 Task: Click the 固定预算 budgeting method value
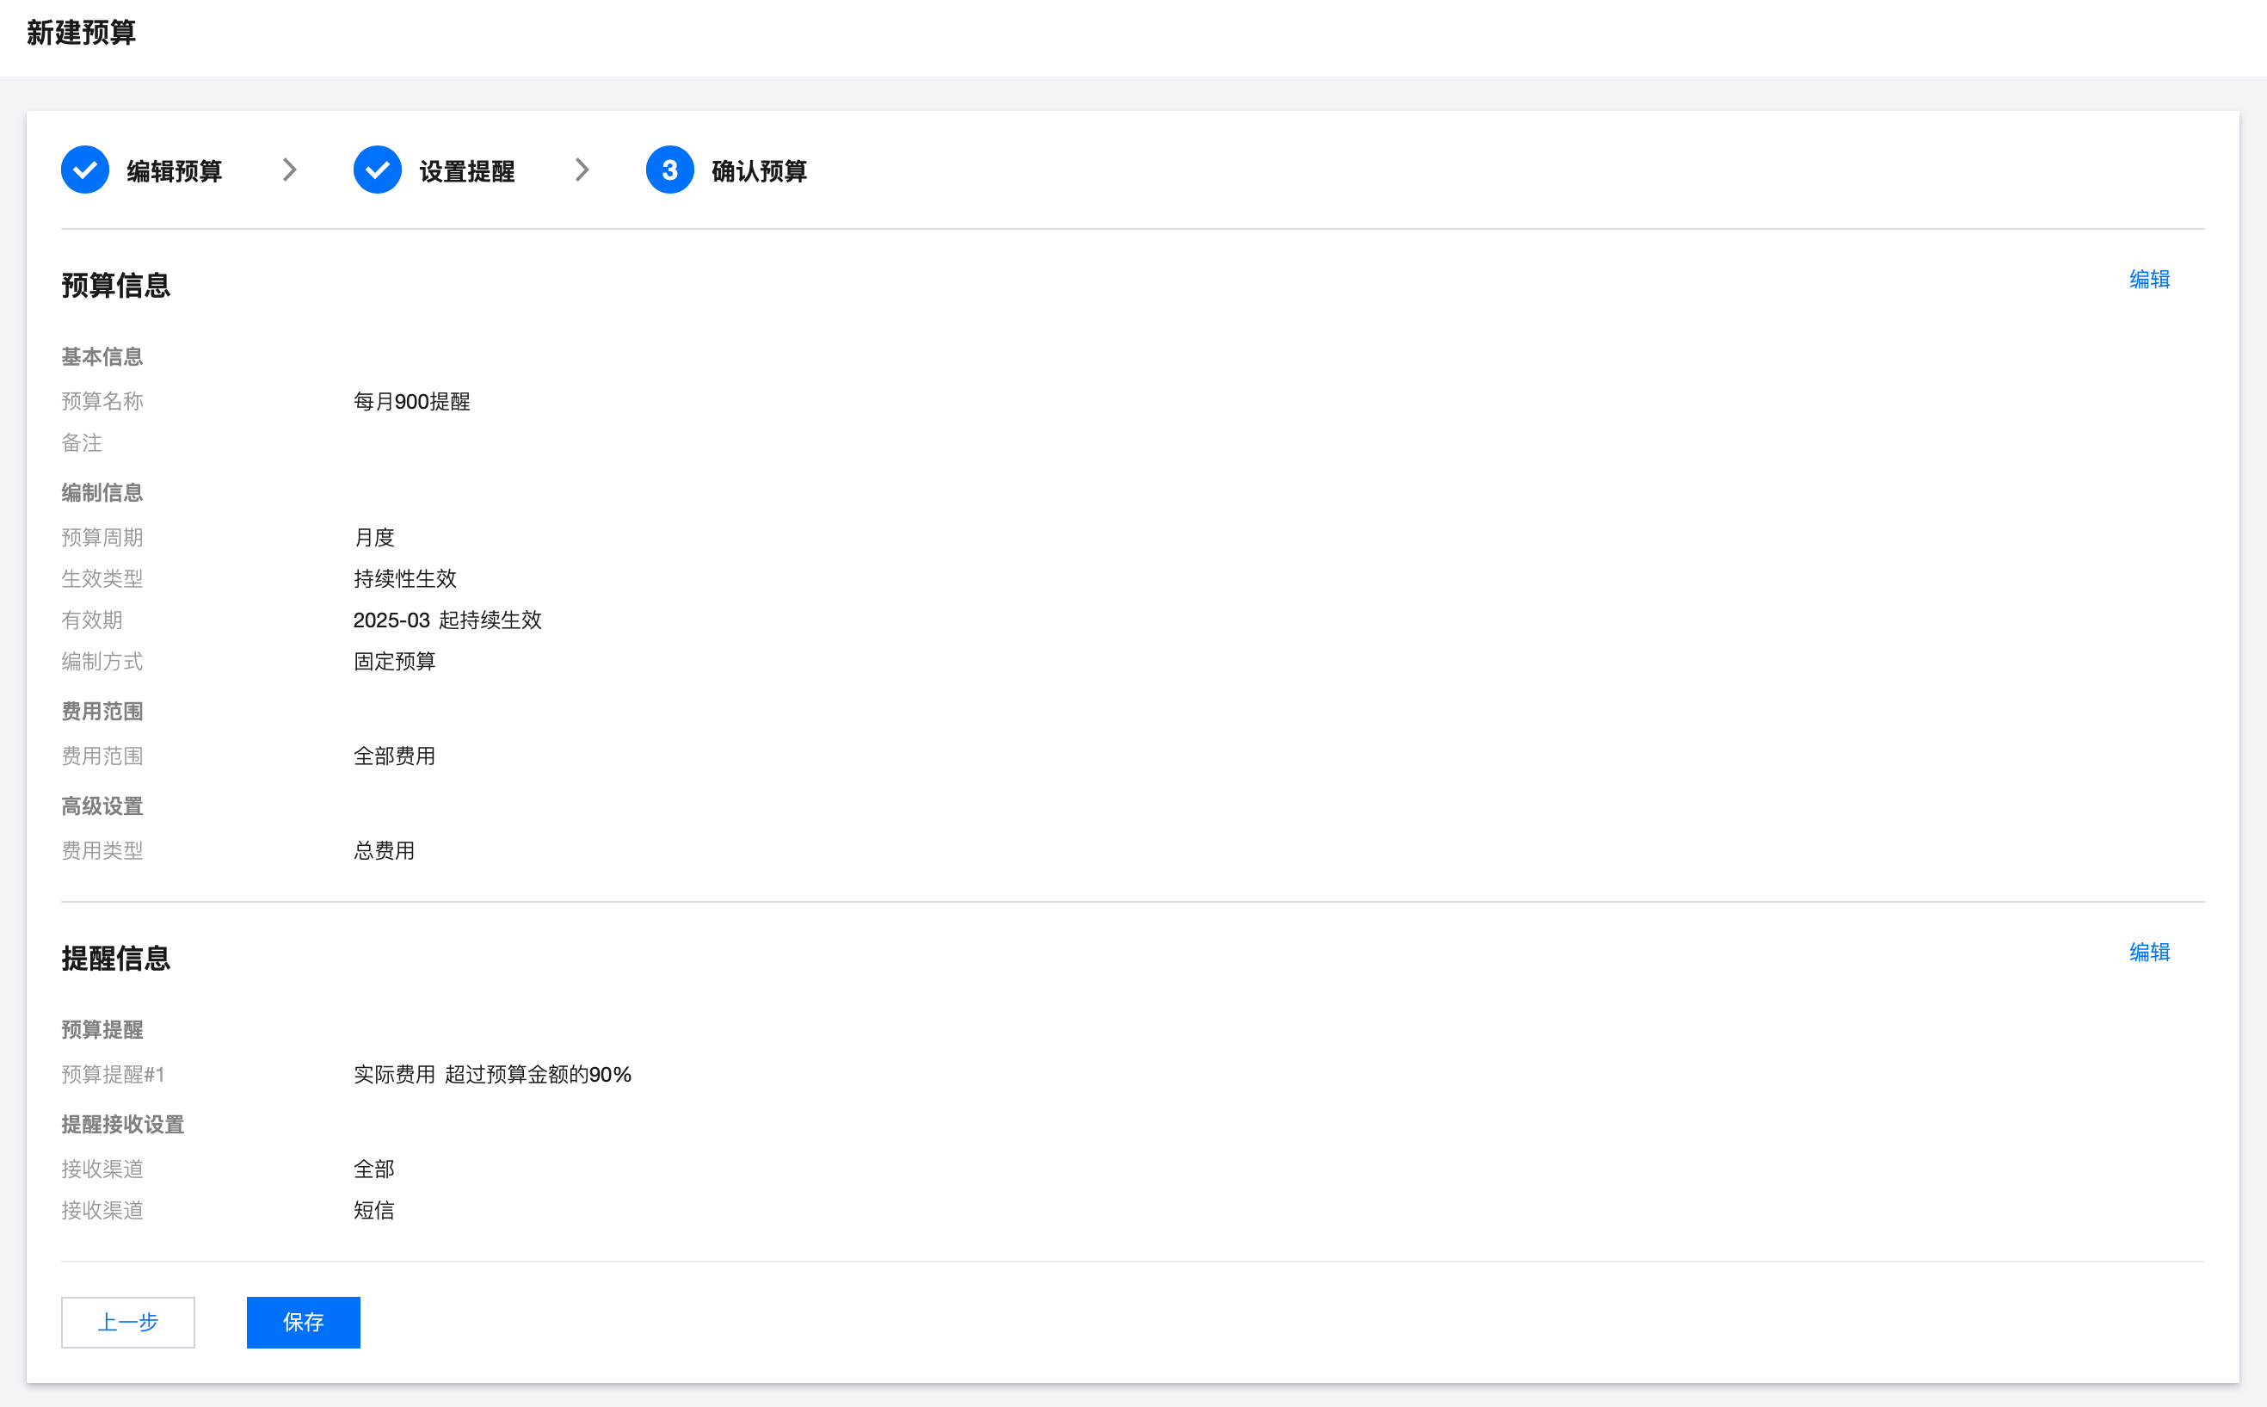pyautogui.click(x=393, y=662)
